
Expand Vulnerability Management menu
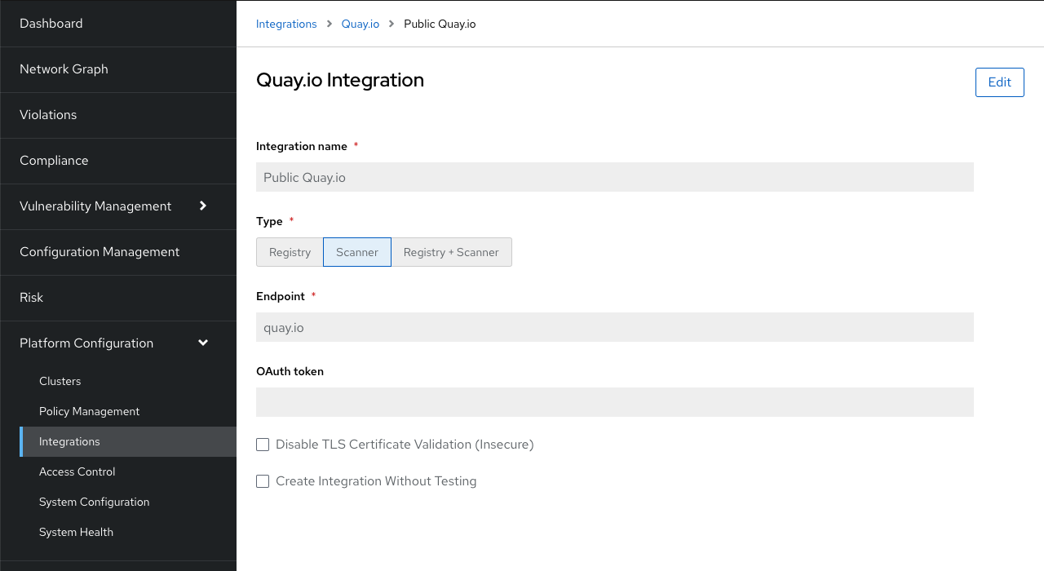click(118, 206)
